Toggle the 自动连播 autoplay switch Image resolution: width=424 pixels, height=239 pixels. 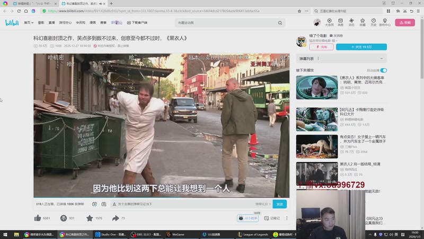383,71
